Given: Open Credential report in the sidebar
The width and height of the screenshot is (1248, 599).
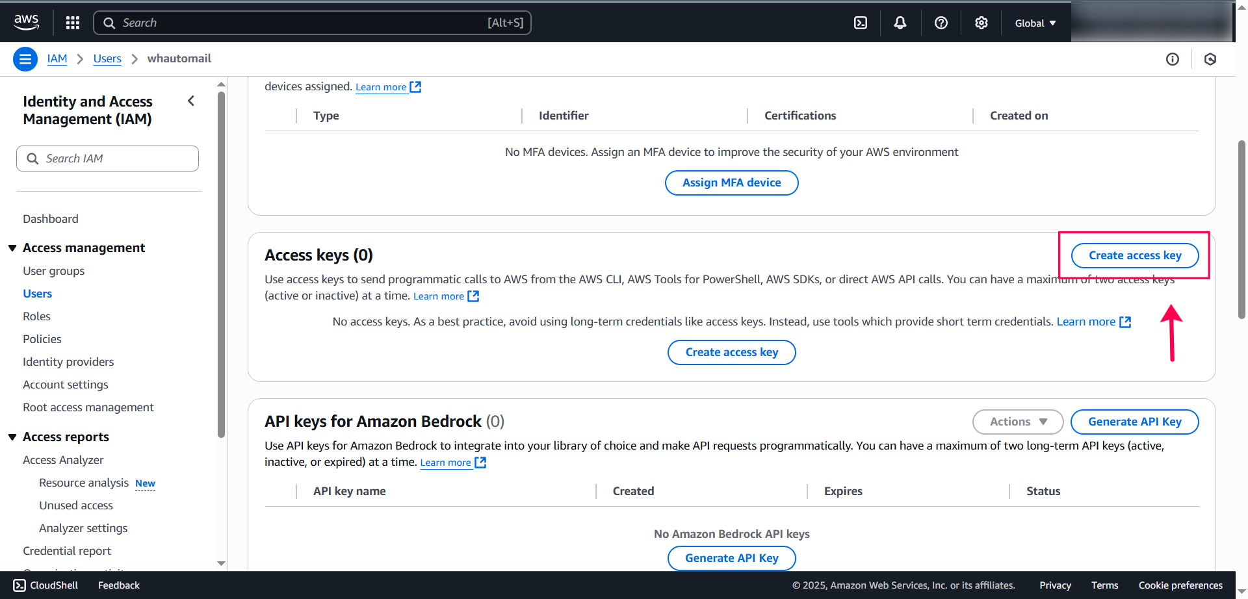Looking at the screenshot, I should [x=67, y=550].
